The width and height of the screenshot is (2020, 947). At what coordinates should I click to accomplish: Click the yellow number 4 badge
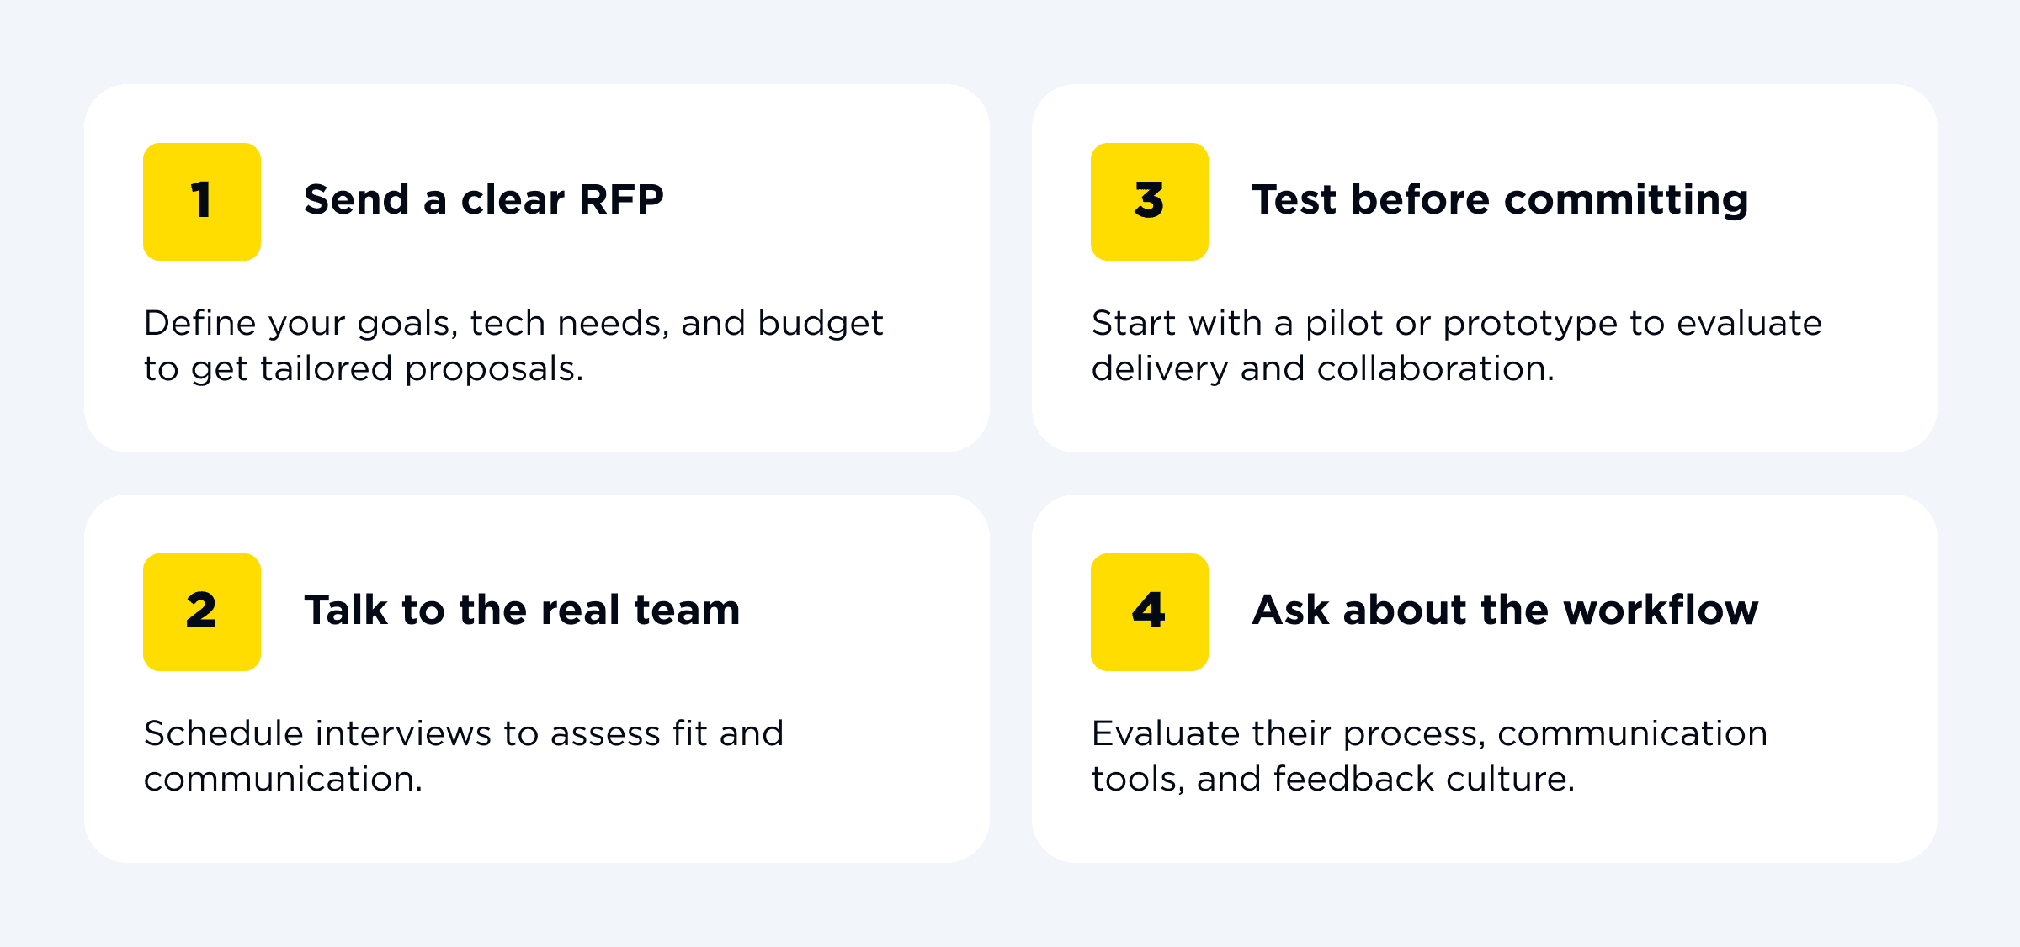pyautogui.click(x=1149, y=611)
